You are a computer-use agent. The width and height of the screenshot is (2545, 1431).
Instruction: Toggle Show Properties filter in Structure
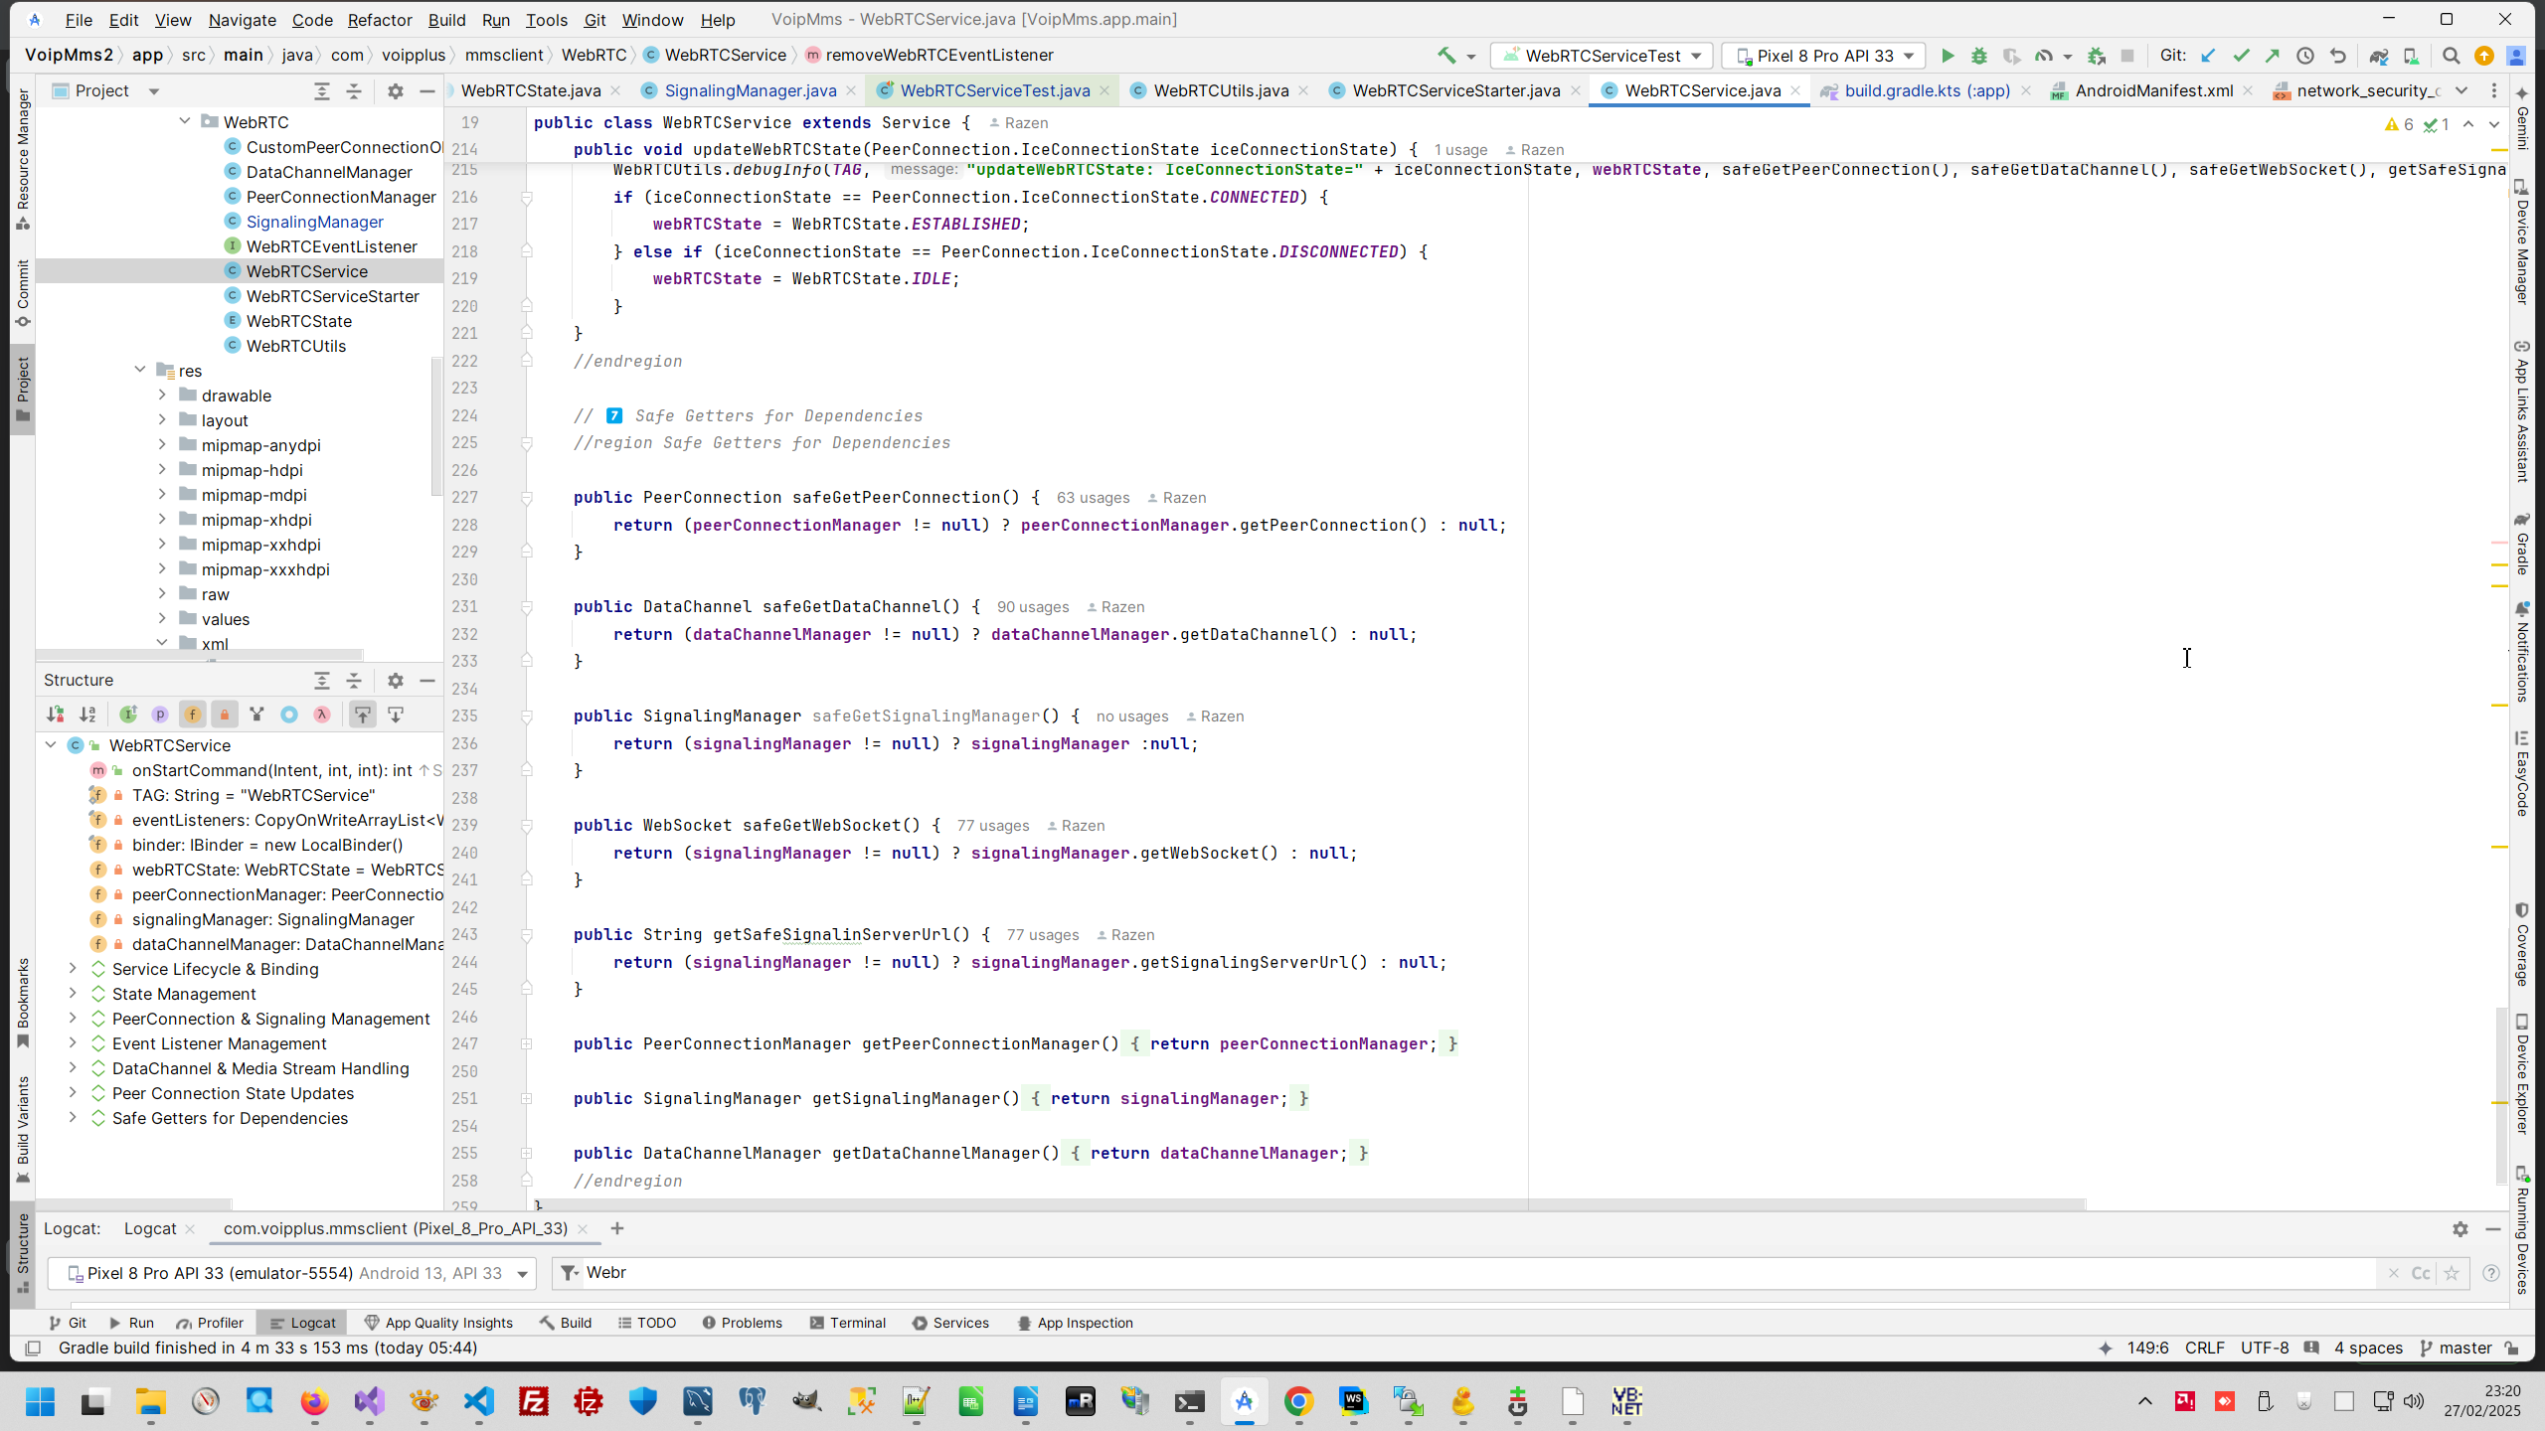[159, 715]
